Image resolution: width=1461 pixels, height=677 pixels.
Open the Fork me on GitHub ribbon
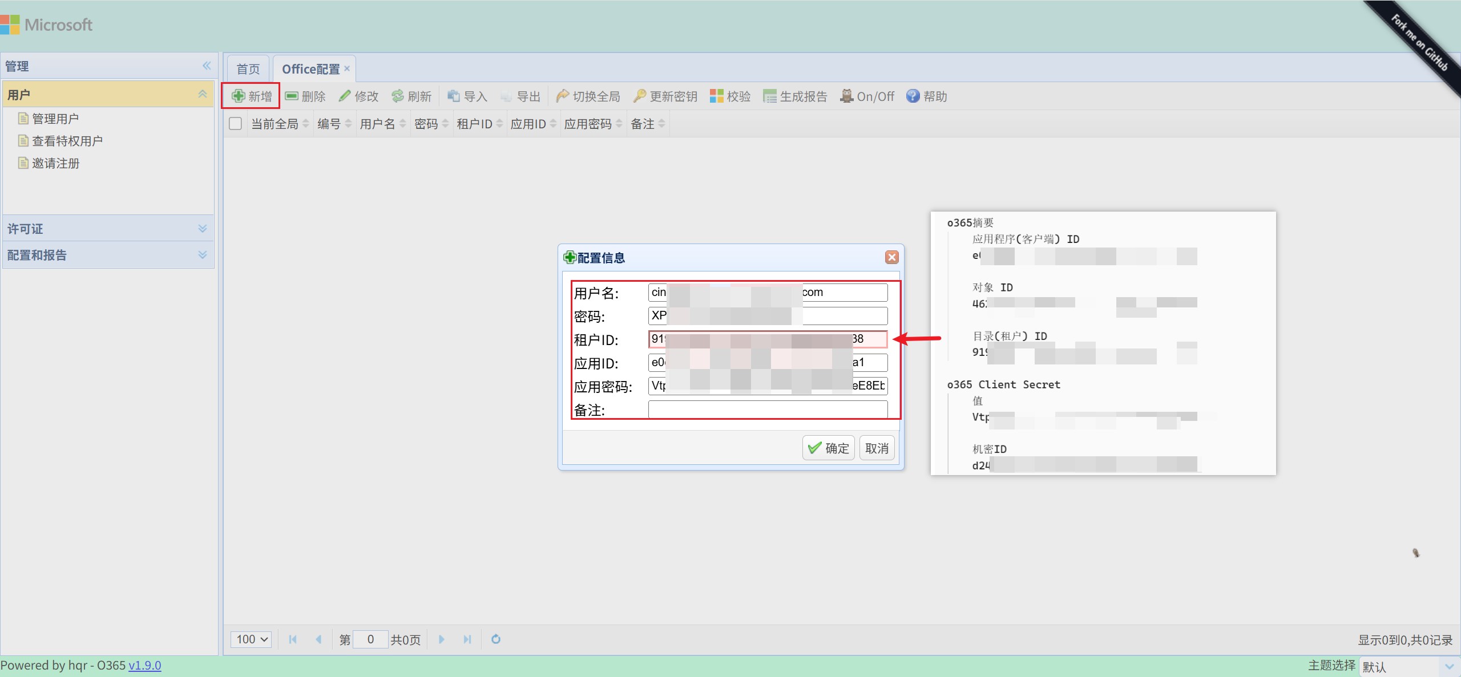(x=1419, y=43)
